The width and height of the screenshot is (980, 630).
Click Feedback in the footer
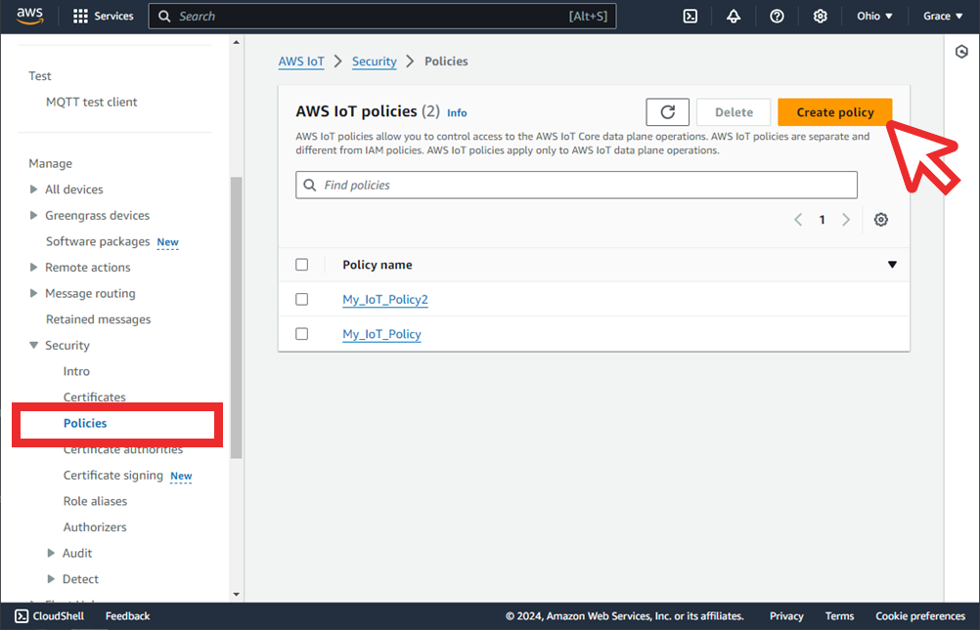(x=127, y=616)
